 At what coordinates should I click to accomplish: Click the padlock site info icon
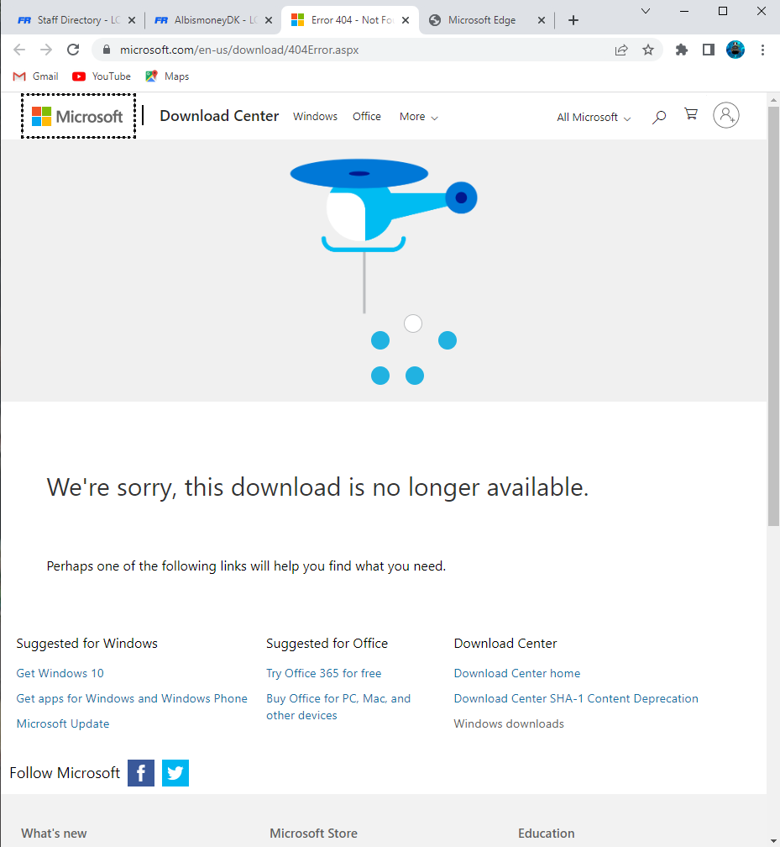point(107,50)
